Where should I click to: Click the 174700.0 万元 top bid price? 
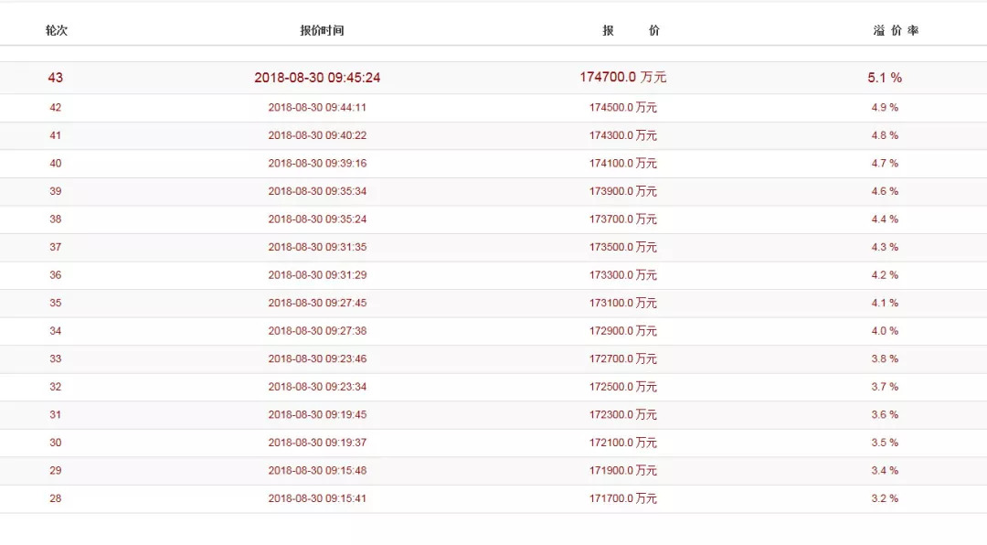(x=622, y=77)
